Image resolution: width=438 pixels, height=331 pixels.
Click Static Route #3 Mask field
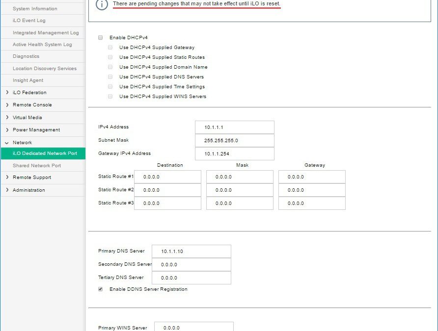tap(240, 204)
